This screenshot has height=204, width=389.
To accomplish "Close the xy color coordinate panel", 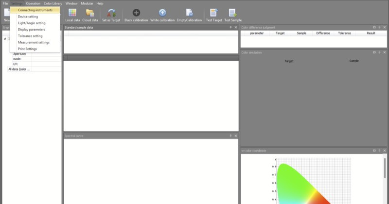I will [x=385, y=151].
